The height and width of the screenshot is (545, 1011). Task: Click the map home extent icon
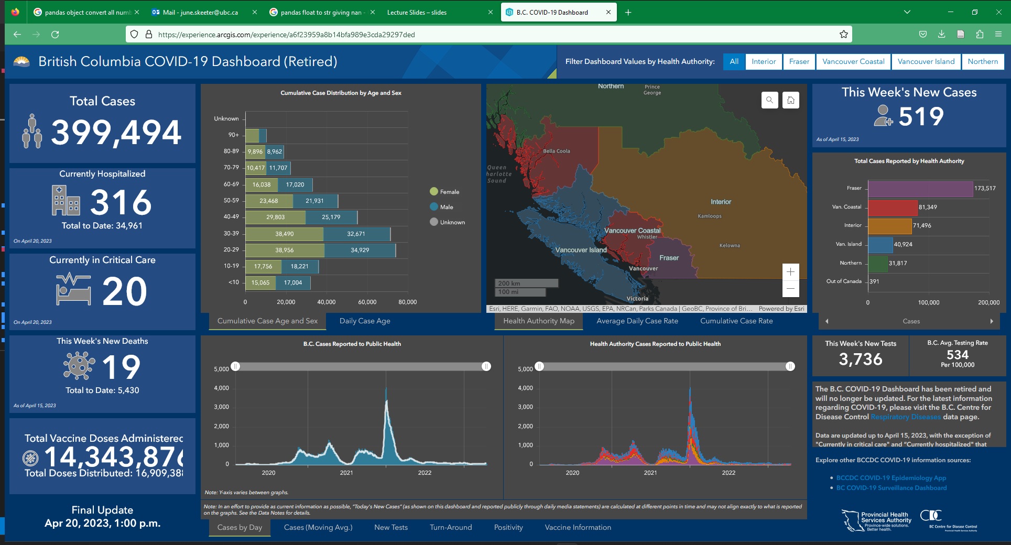pyautogui.click(x=791, y=100)
